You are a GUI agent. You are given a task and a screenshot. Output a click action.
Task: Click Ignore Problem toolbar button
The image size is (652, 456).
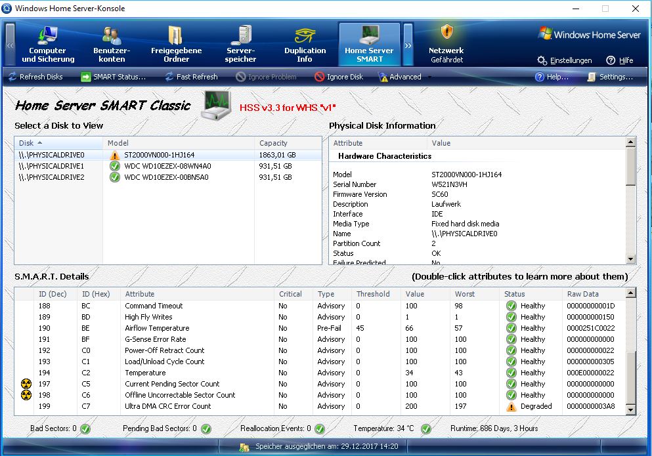266,77
